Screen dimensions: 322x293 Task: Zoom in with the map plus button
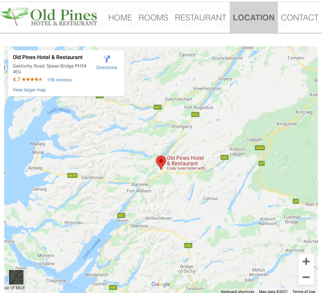click(x=306, y=261)
